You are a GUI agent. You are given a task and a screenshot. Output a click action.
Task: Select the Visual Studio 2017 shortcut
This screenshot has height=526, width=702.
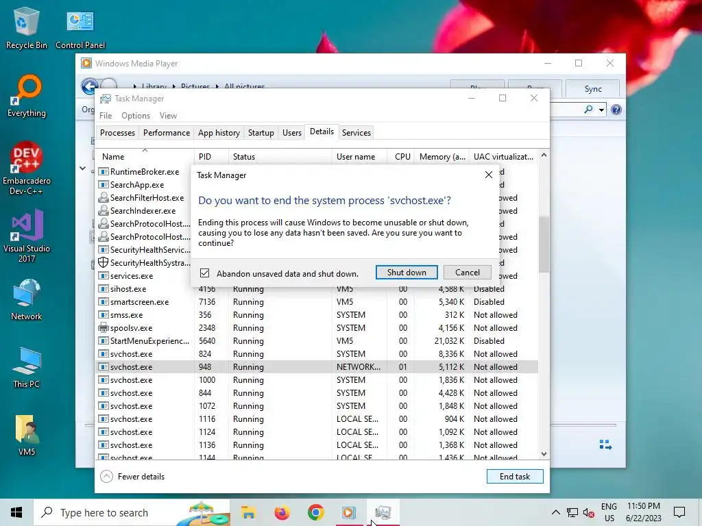(x=27, y=236)
